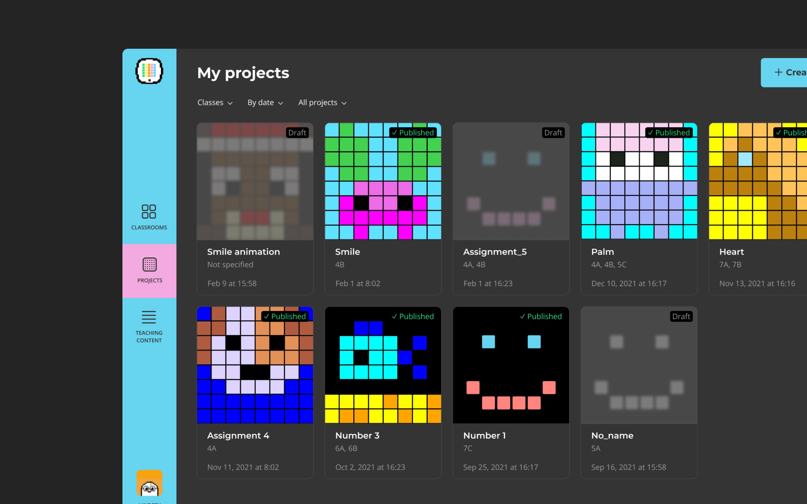
Task: Click the Published badge on Number 1
Action: click(x=541, y=317)
